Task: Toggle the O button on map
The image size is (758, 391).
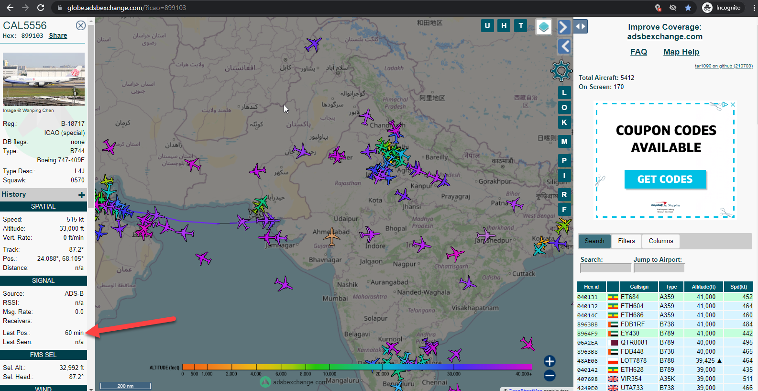Action: click(x=564, y=108)
